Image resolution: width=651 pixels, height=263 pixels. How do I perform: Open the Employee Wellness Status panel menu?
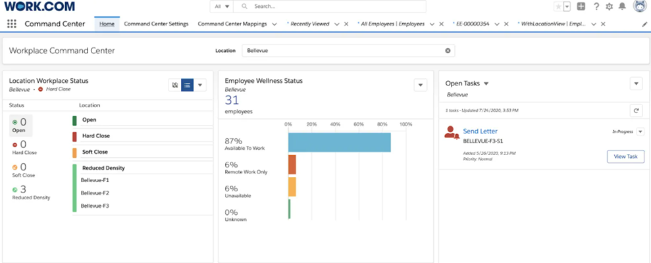pos(420,85)
